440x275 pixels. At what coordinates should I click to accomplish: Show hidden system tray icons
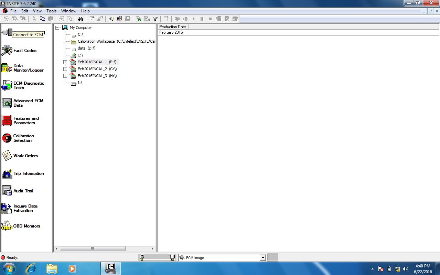[372, 269]
